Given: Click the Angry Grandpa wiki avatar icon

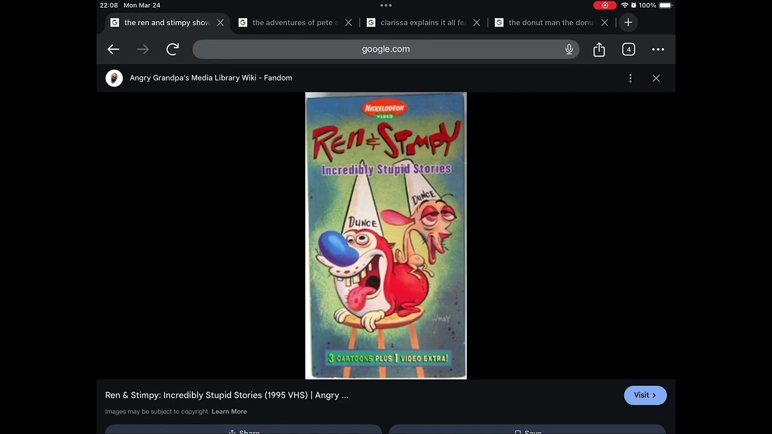Looking at the screenshot, I should point(114,78).
